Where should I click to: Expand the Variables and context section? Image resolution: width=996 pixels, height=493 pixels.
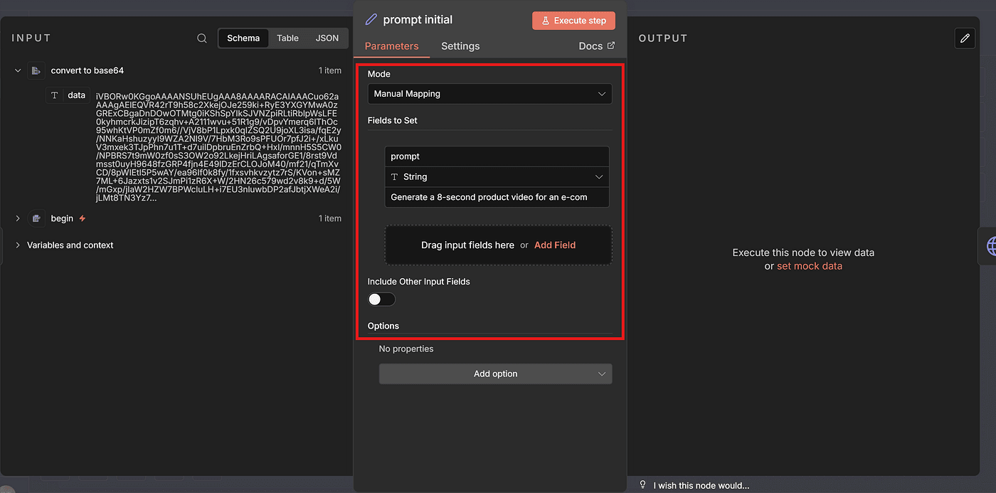point(18,245)
